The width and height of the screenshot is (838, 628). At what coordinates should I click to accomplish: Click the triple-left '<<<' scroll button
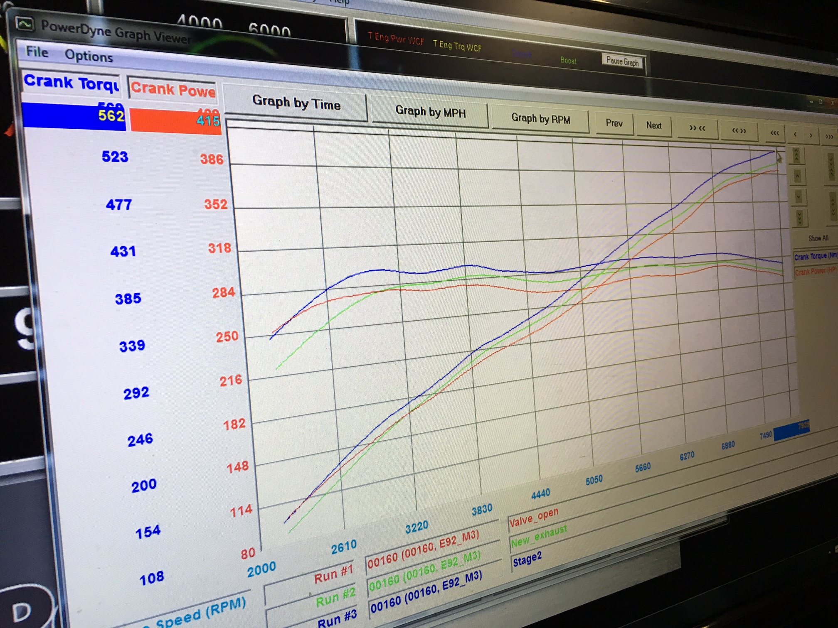[774, 133]
